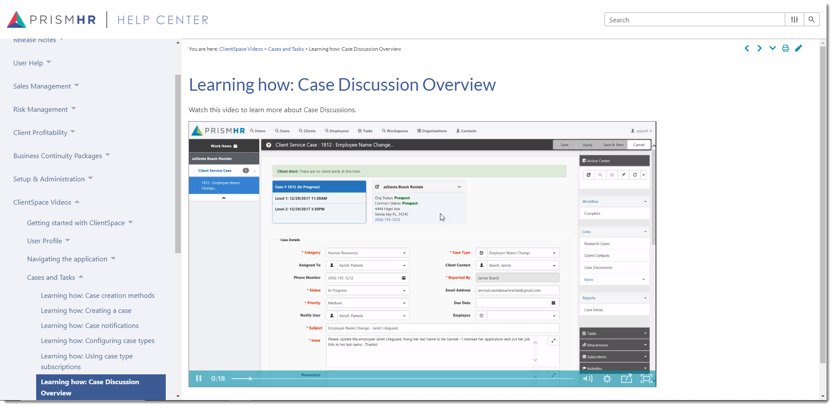The height and width of the screenshot is (407, 833).
Task: Open Learning how: Case creation methods
Action: (x=98, y=296)
